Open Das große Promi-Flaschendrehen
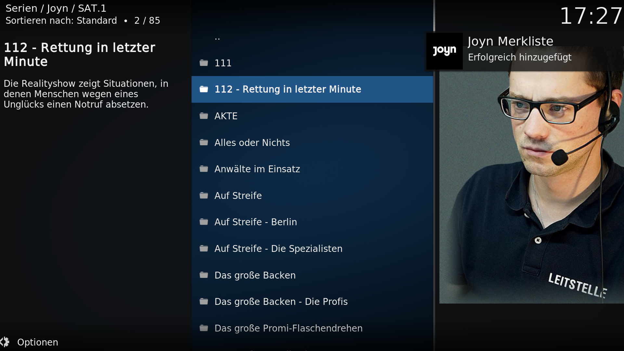 click(312, 328)
